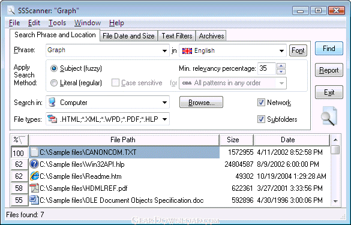Screen dimensions: 351x225
Task: Click the size value 1572955
Action: (241, 152)
